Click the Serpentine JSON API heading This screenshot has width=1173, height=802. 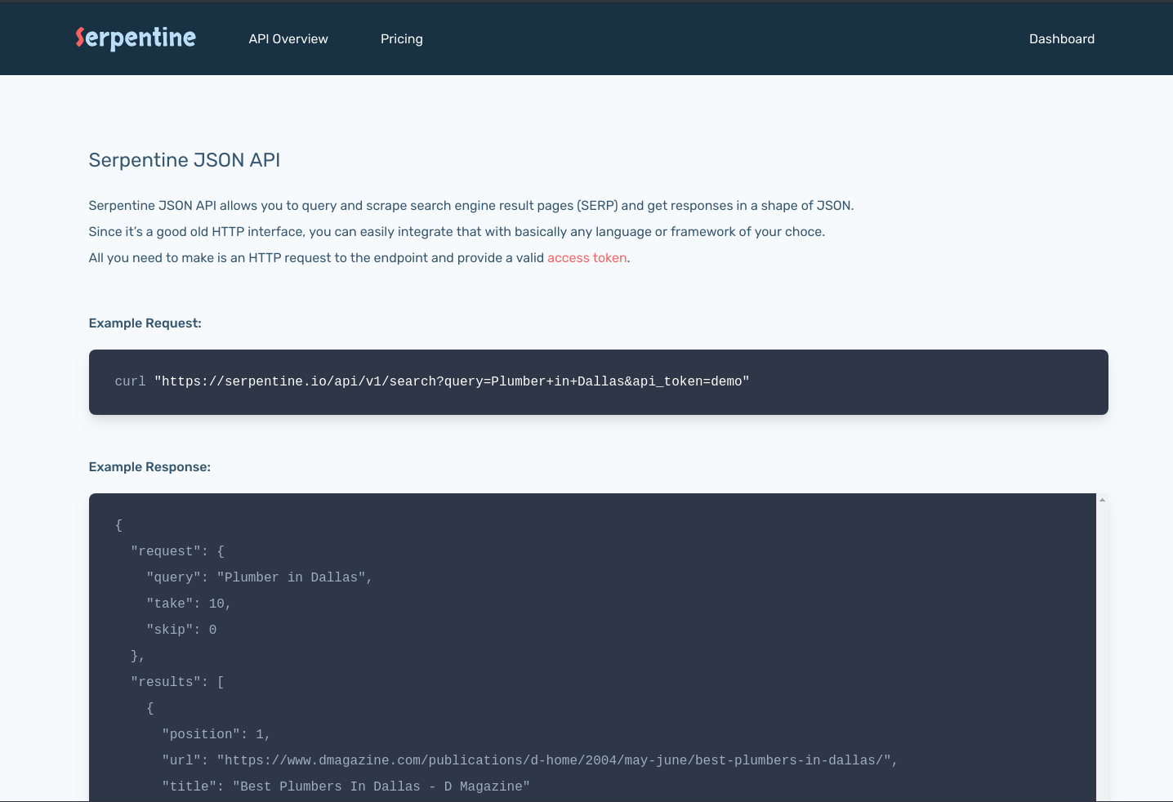pos(185,160)
